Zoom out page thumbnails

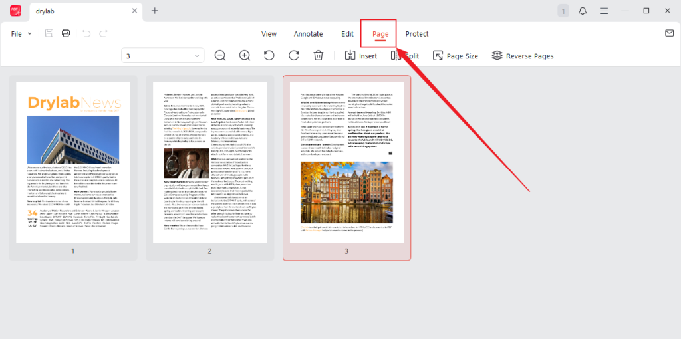pos(220,56)
